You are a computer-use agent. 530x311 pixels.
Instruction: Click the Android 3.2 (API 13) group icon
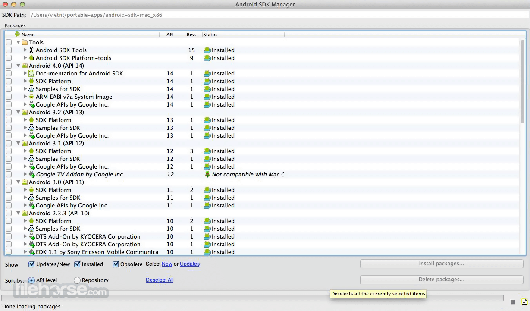(25, 112)
